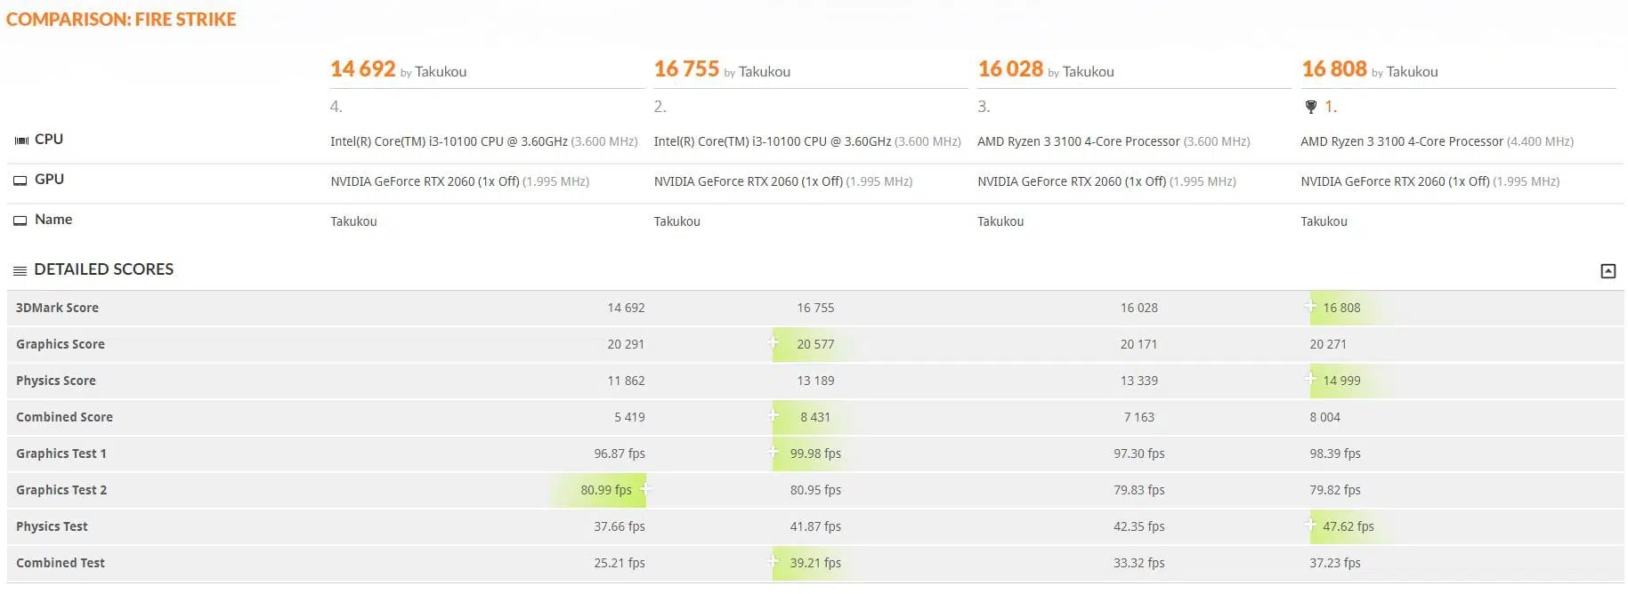Select the Physics Score row label
The width and height of the screenshot is (1628, 594).
click(56, 381)
